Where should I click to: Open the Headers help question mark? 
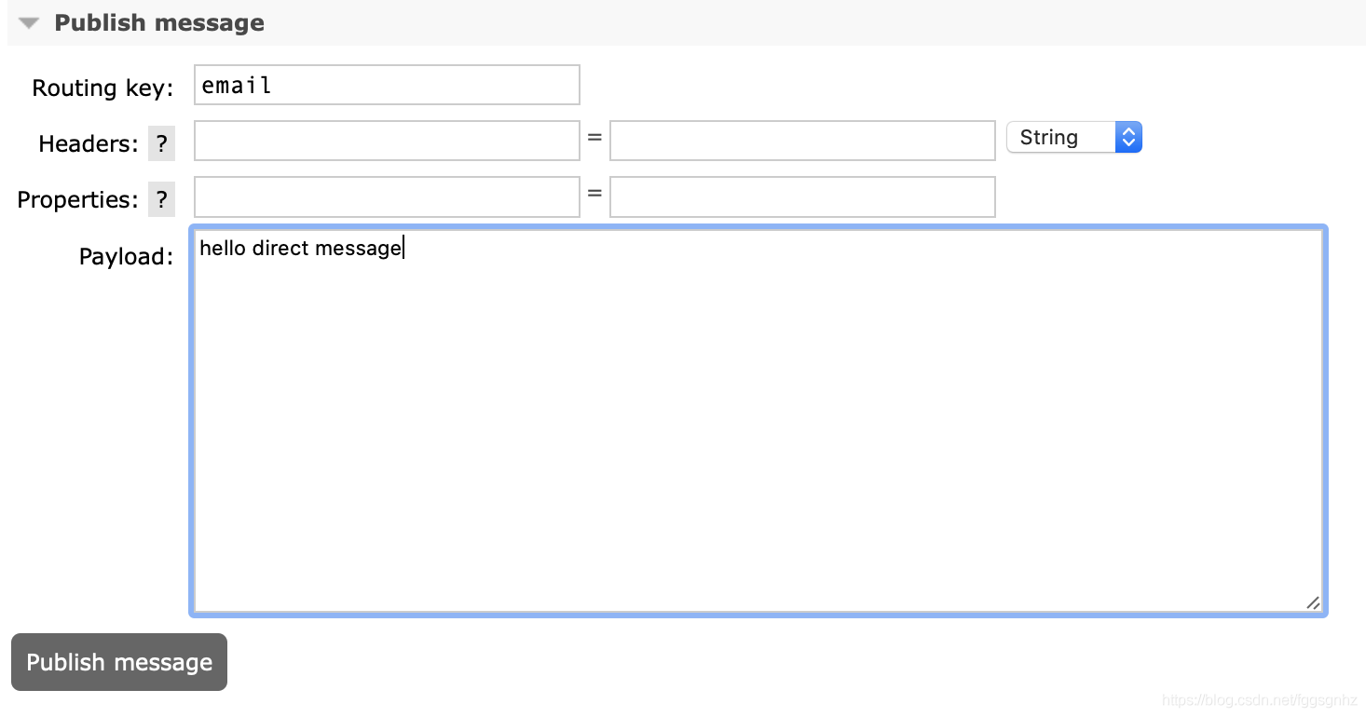pos(162,143)
